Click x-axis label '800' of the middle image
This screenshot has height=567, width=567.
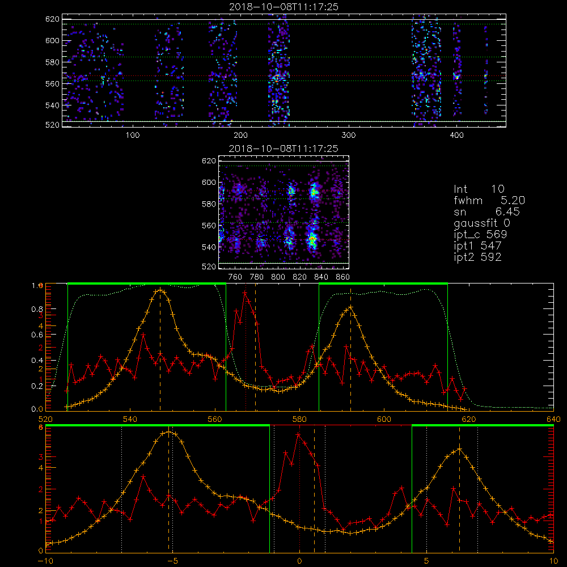(278, 277)
